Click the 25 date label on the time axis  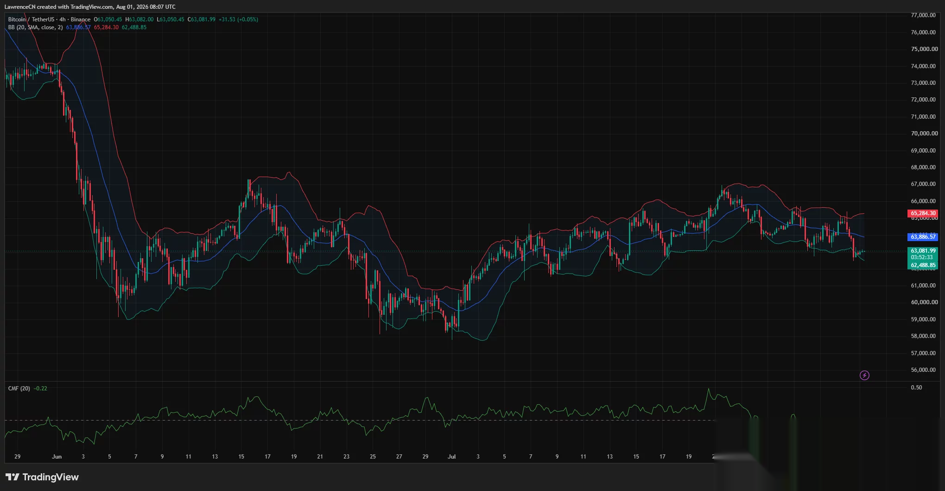coord(373,457)
